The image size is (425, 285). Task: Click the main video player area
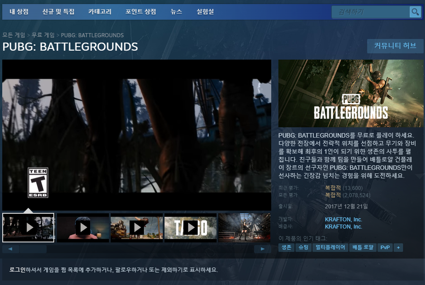pos(137,135)
